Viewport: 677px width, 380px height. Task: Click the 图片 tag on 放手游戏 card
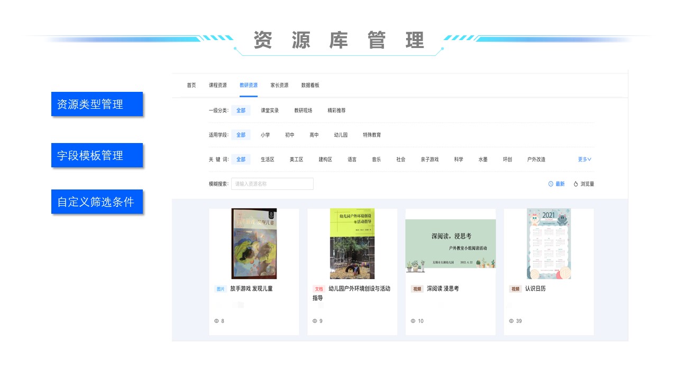pyautogui.click(x=221, y=289)
